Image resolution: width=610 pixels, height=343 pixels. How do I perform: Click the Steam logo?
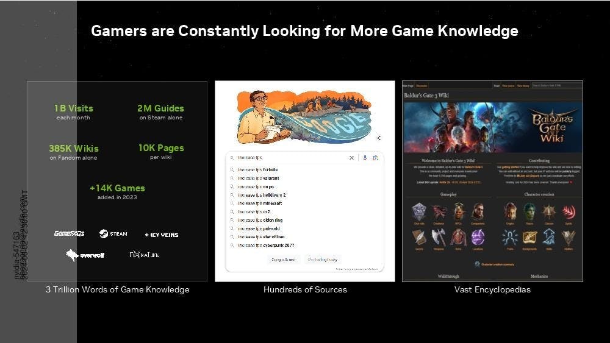click(113, 233)
